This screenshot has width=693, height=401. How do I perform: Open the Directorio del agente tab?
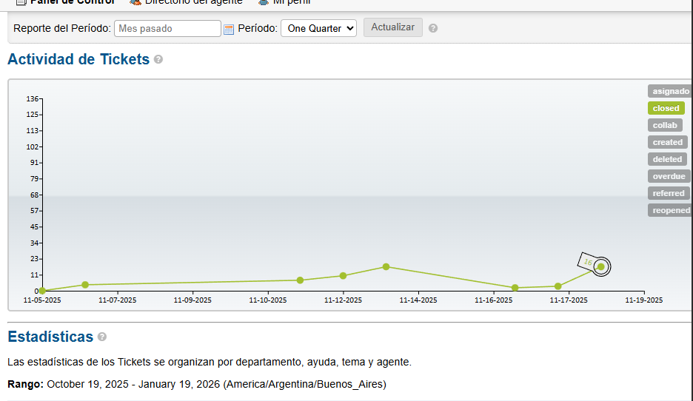[192, 2]
